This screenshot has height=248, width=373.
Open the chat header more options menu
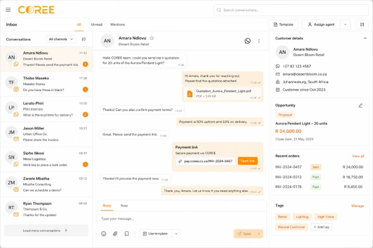259,41
